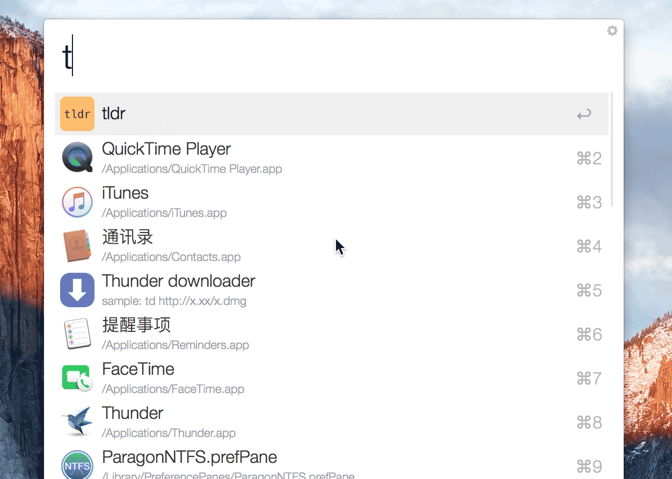Select the 提醒事项 result title
The width and height of the screenshot is (672, 479).
[x=136, y=325]
